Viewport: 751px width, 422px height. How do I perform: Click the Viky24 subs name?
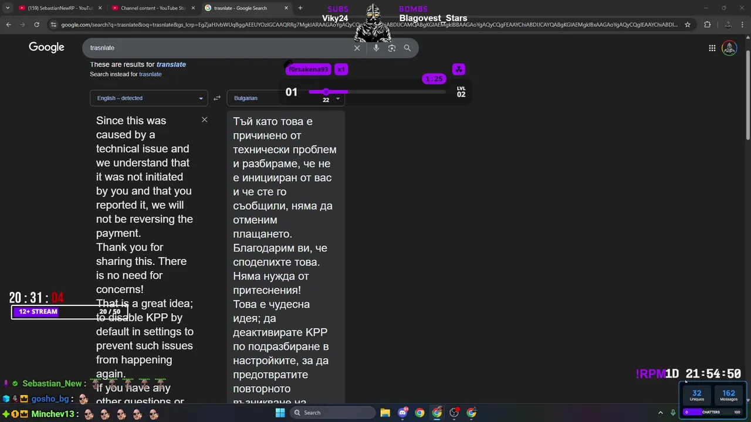pos(335,18)
